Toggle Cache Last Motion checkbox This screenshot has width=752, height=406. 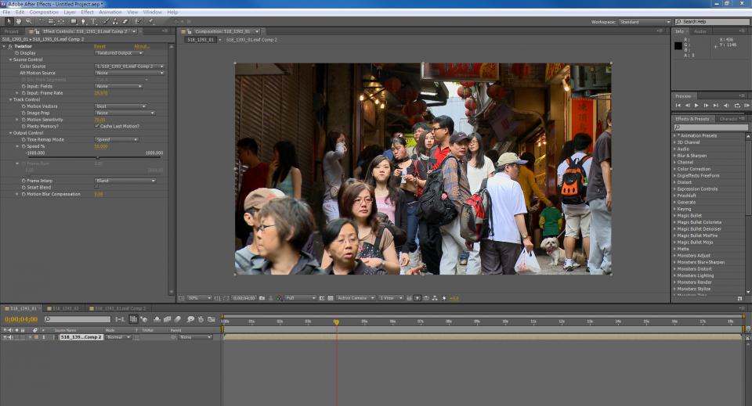coord(96,126)
